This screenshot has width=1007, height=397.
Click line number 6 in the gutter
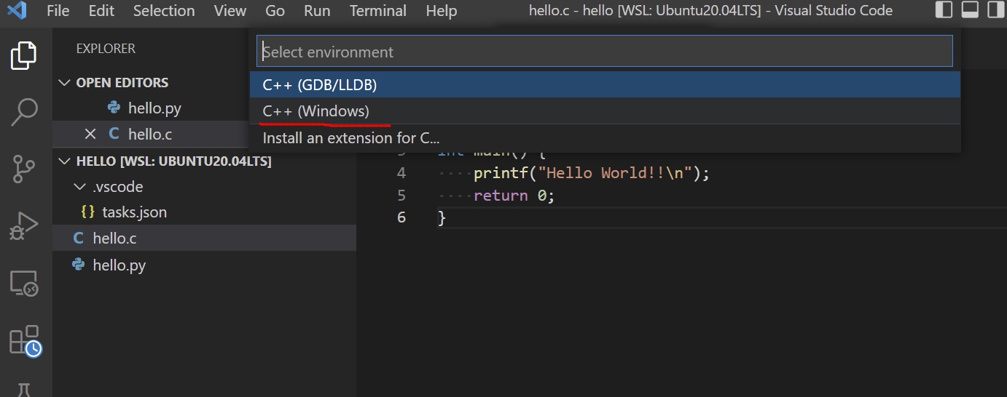pyautogui.click(x=401, y=217)
